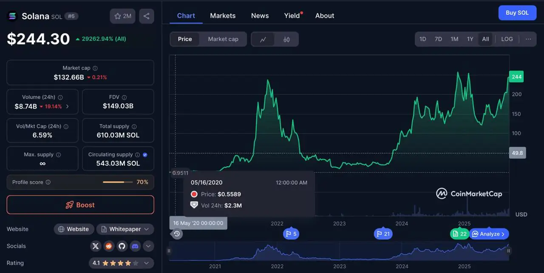Set chart range to 1D
The width and height of the screenshot is (544, 273).
(x=423, y=39)
